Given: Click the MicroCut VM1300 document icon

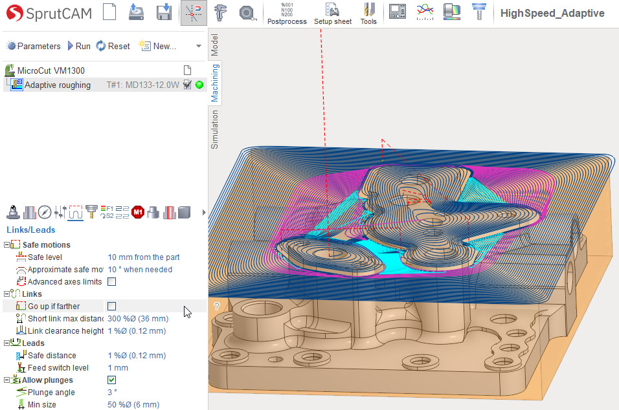Looking at the screenshot, I should [188, 70].
